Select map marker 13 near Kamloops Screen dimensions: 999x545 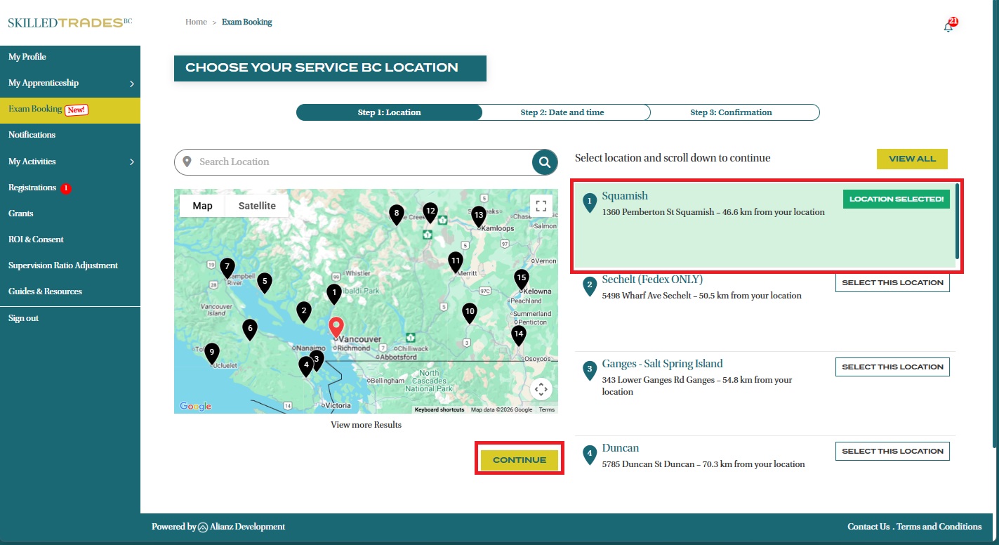(x=479, y=215)
